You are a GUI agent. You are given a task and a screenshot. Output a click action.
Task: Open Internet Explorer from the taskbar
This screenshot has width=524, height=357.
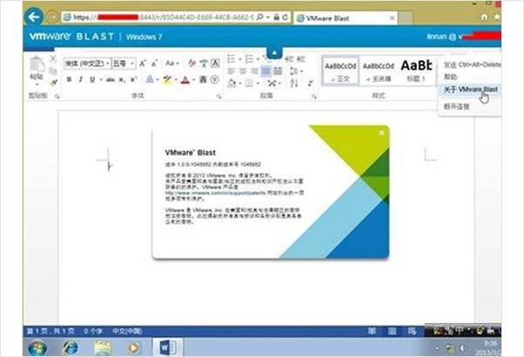coord(71,347)
